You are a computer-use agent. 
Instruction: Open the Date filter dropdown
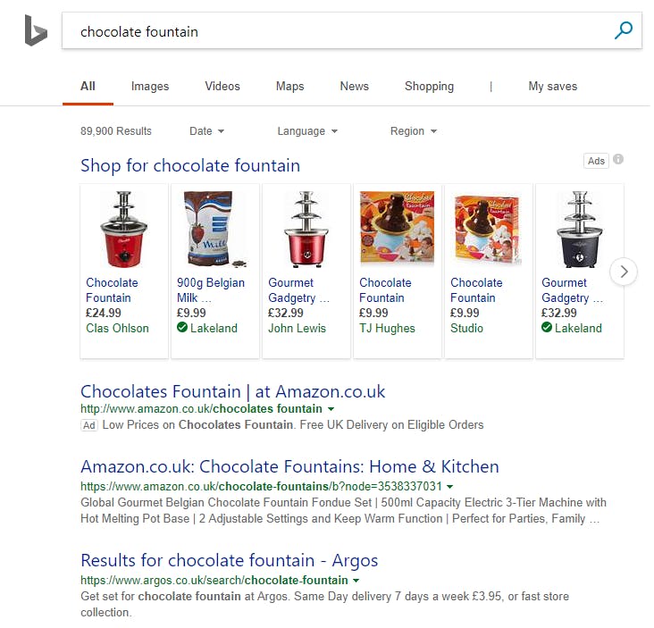pyautogui.click(x=206, y=131)
